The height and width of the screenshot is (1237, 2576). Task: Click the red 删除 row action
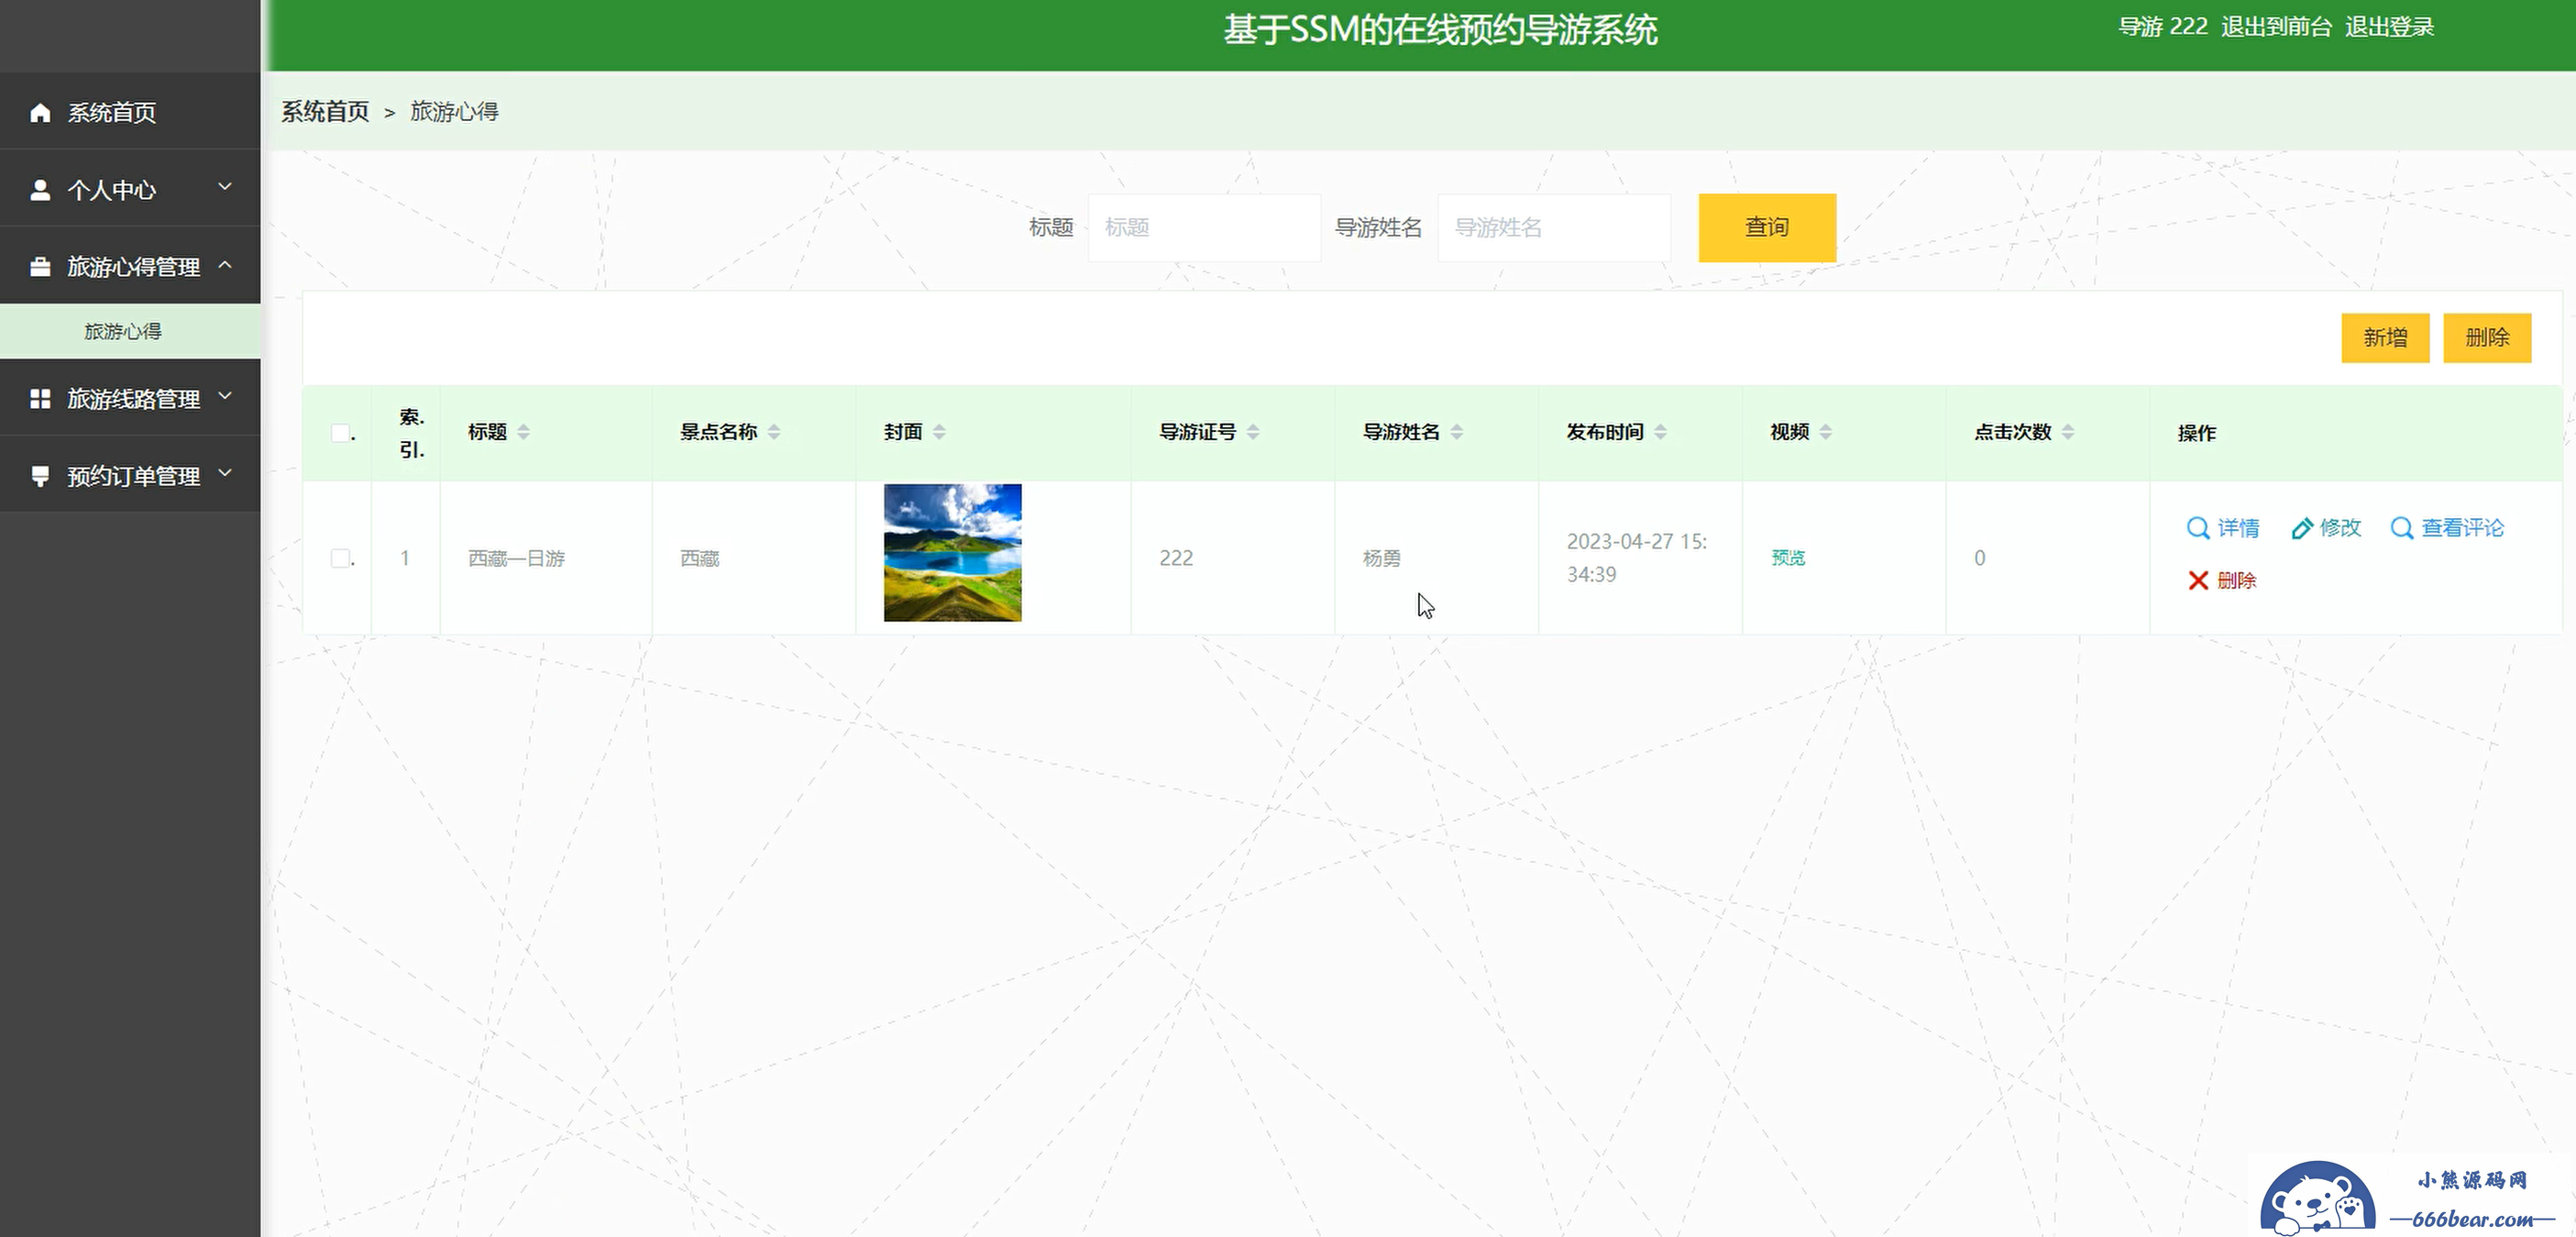[2222, 580]
